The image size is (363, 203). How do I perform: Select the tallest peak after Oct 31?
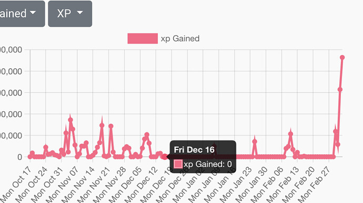coord(70,120)
